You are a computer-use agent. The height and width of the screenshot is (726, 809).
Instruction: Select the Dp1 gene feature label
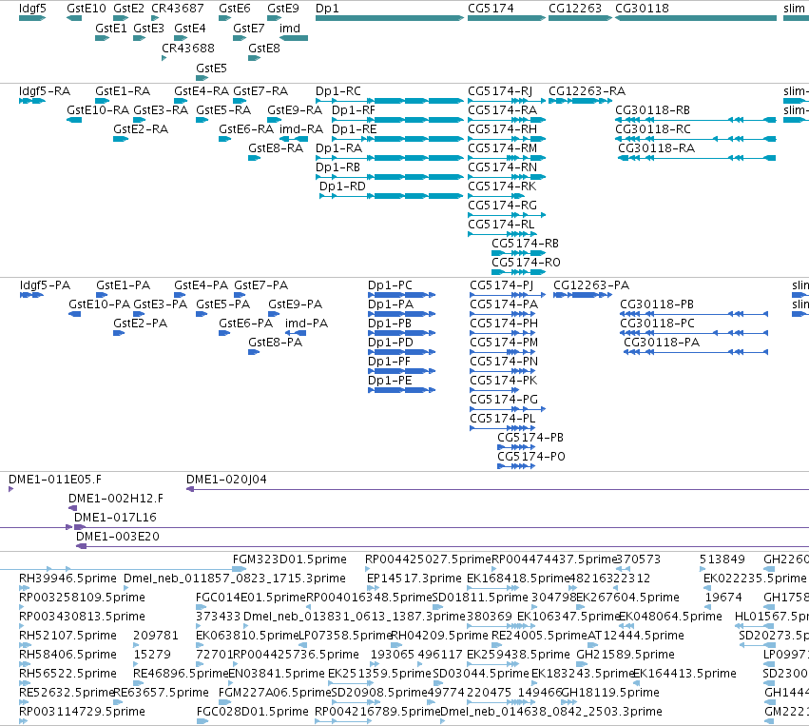click(x=327, y=9)
